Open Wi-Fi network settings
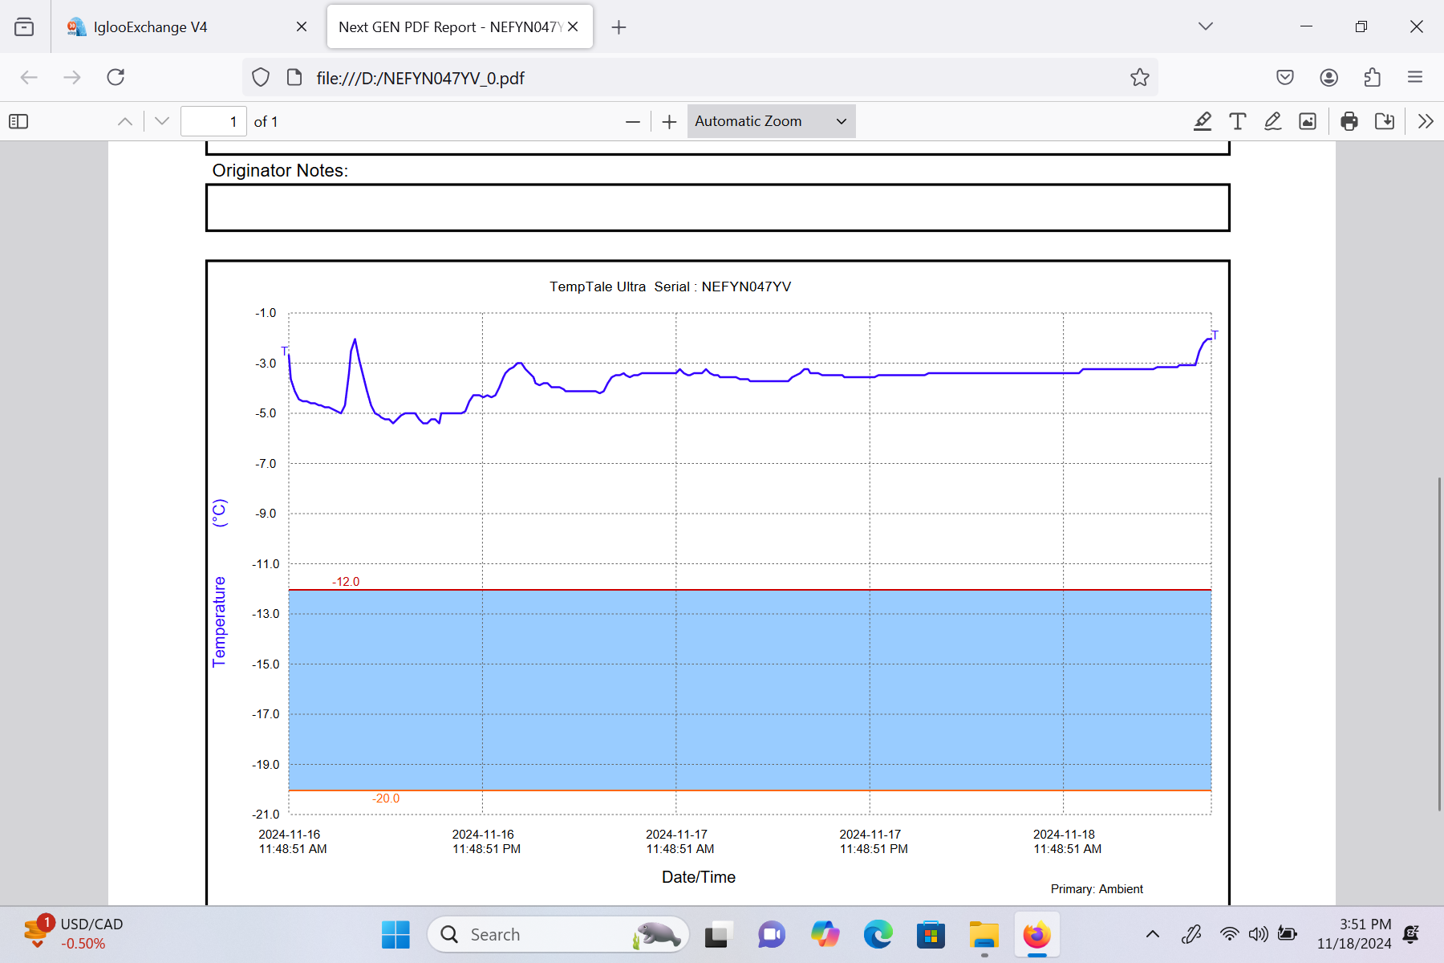The height and width of the screenshot is (963, 1444). [x=1228, y=933]
